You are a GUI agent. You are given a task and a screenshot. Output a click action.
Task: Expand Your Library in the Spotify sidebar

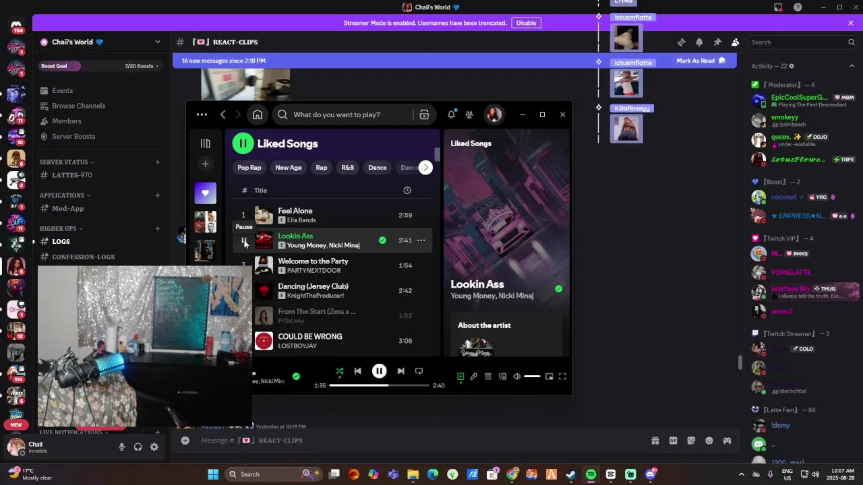point(206,143)
